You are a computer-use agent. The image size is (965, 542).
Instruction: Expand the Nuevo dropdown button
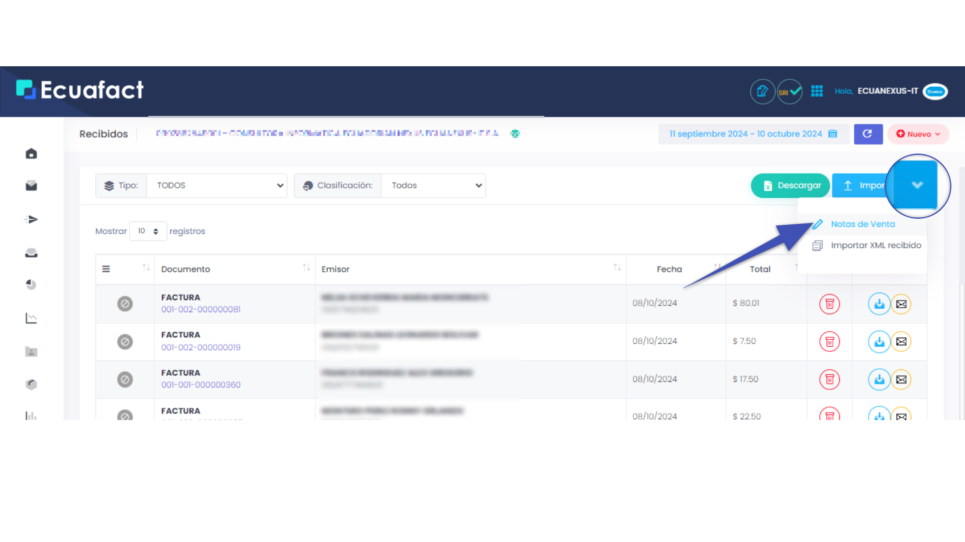(918, 134)
